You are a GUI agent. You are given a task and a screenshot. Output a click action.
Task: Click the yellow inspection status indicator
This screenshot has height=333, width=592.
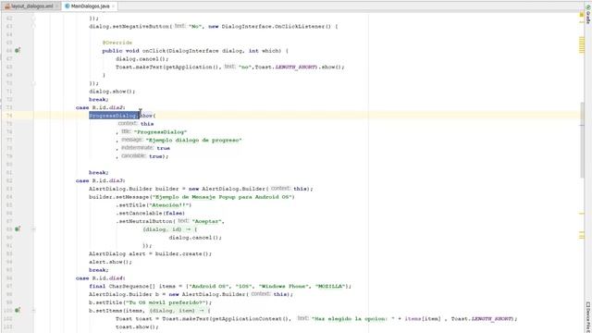click(x=582, y=15)
